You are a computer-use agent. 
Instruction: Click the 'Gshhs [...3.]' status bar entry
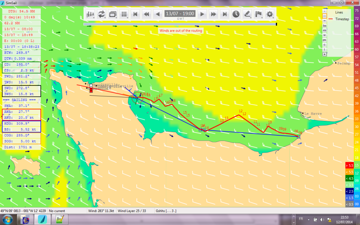(x=166, y=211)
